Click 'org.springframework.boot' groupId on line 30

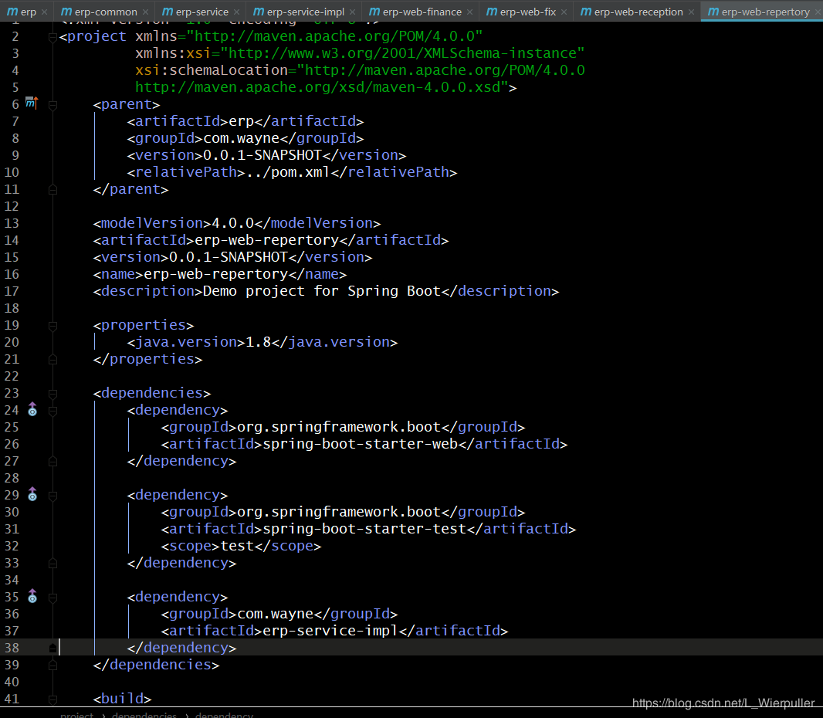339,512
